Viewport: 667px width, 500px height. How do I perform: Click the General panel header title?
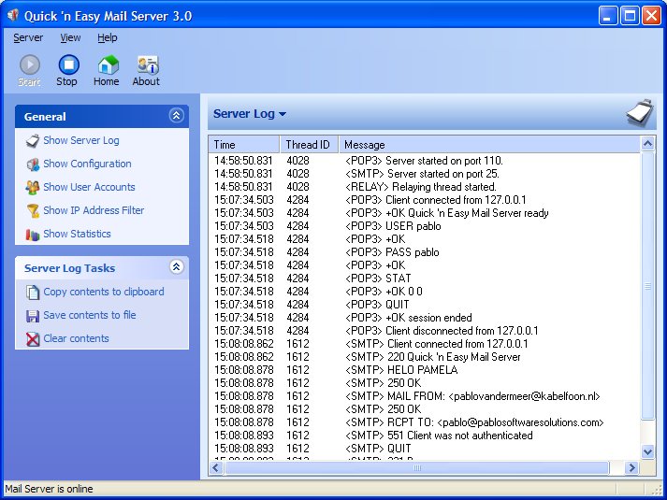click(45, 117)
